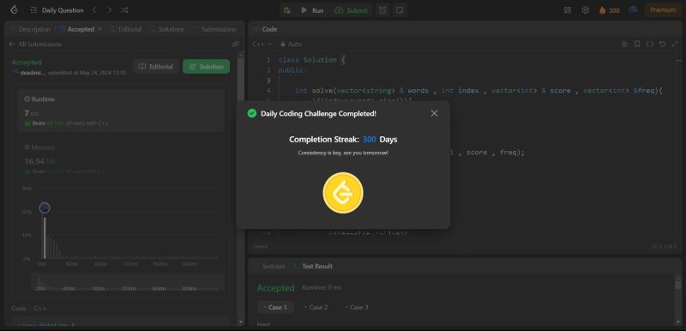Submit the solution with Submit button
This screenshot has height=331, width=686.
tap(352, 10)
